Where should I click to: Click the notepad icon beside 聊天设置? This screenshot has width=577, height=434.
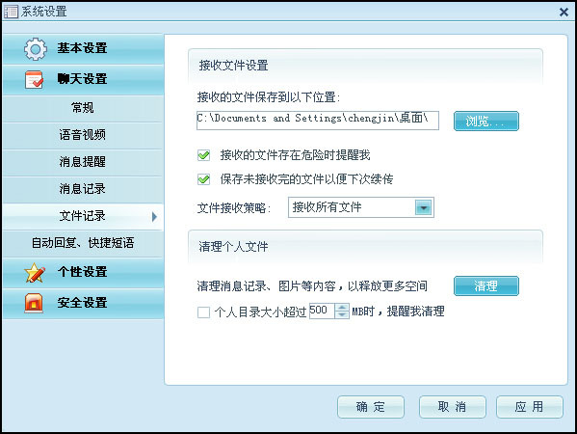point(35,80)
